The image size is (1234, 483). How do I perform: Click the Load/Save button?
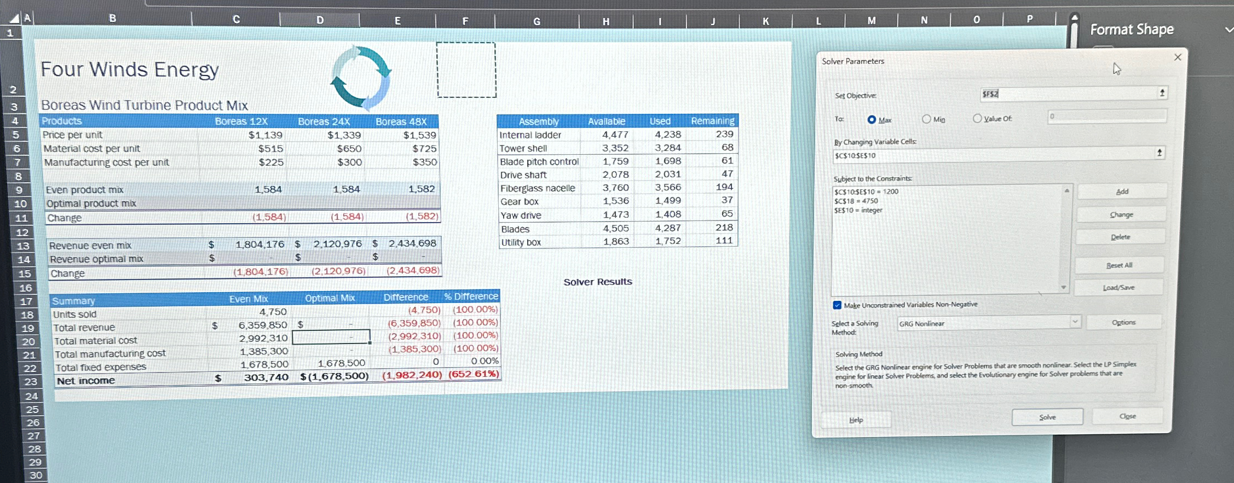point(1118,287)
